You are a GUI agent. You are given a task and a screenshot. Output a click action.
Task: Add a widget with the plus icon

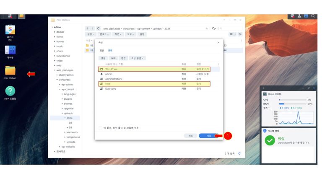pos(263,88)
